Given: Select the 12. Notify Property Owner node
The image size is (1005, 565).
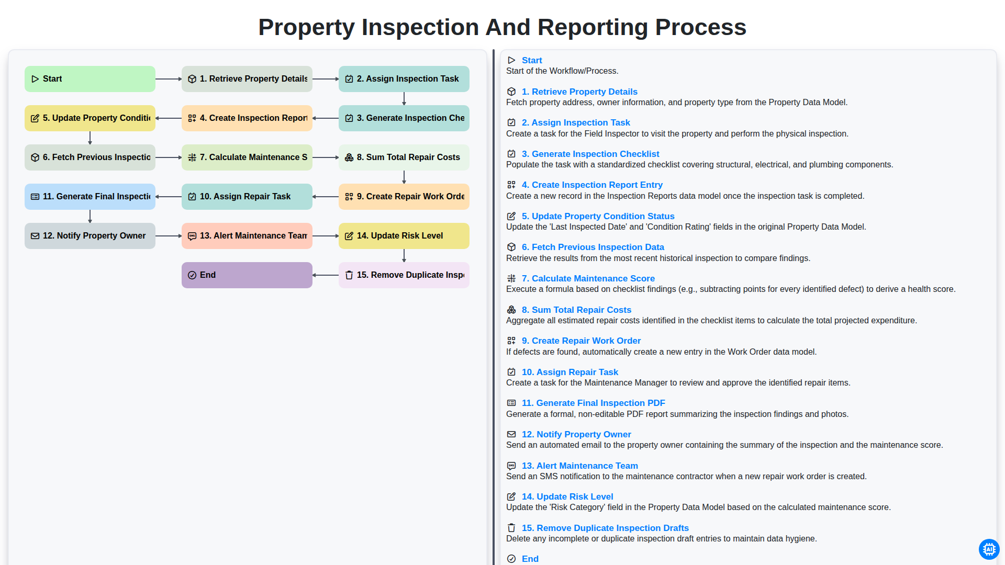Looking at the screenshot, I should 90,236.
